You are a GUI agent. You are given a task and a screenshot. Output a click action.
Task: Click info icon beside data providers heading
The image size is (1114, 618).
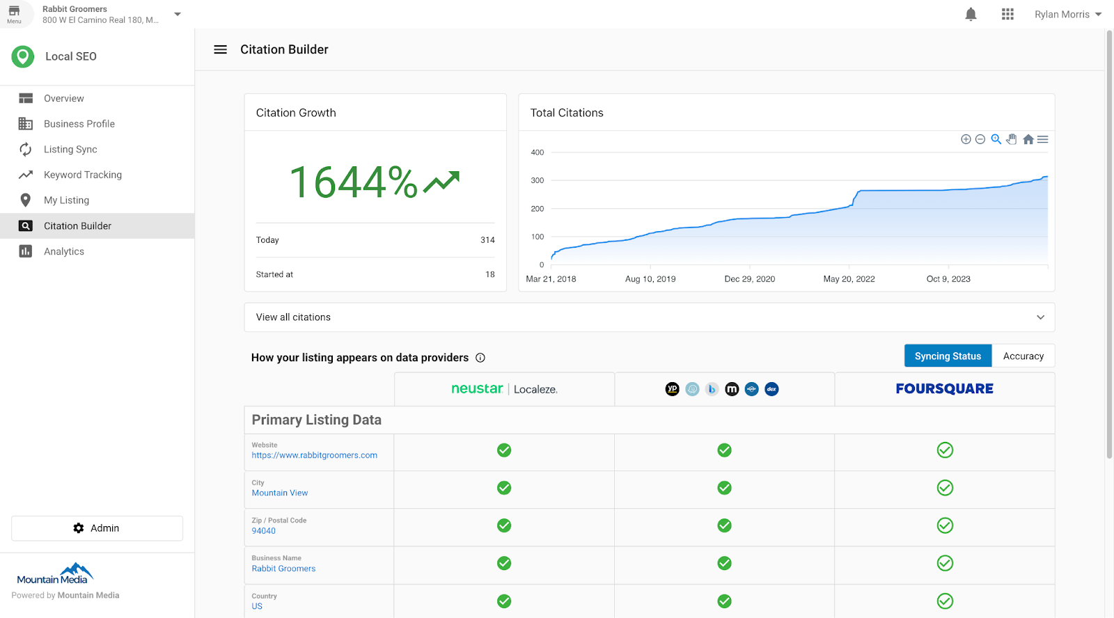[480, 358]
